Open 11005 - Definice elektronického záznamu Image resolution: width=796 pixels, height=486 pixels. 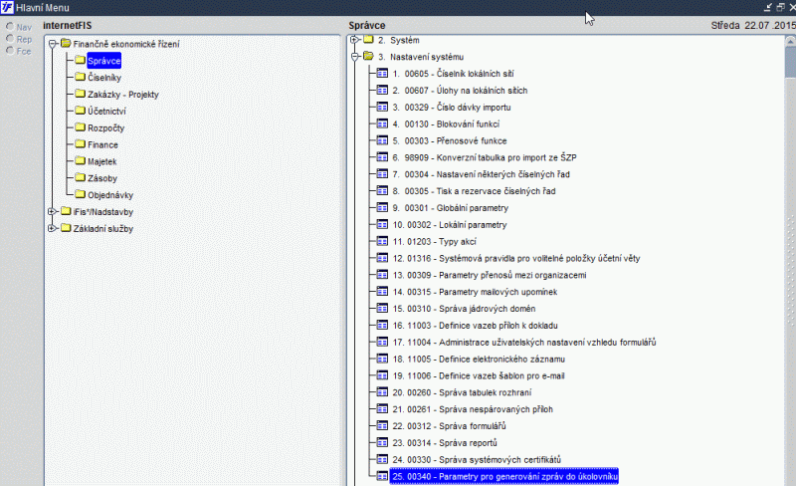pyautogui.click(x=479, y=359)
